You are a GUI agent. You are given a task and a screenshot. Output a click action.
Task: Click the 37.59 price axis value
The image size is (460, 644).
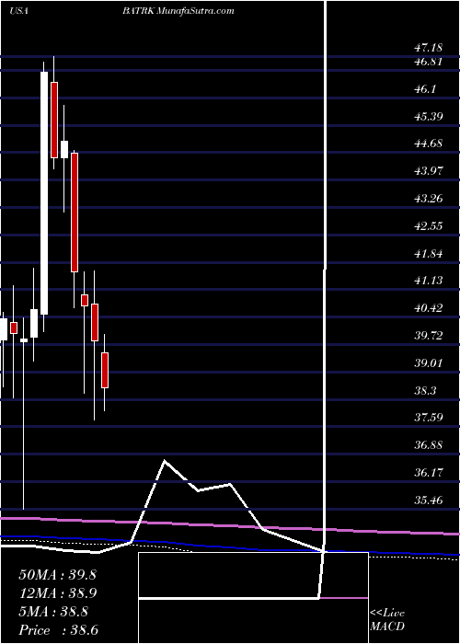point(428,418)
